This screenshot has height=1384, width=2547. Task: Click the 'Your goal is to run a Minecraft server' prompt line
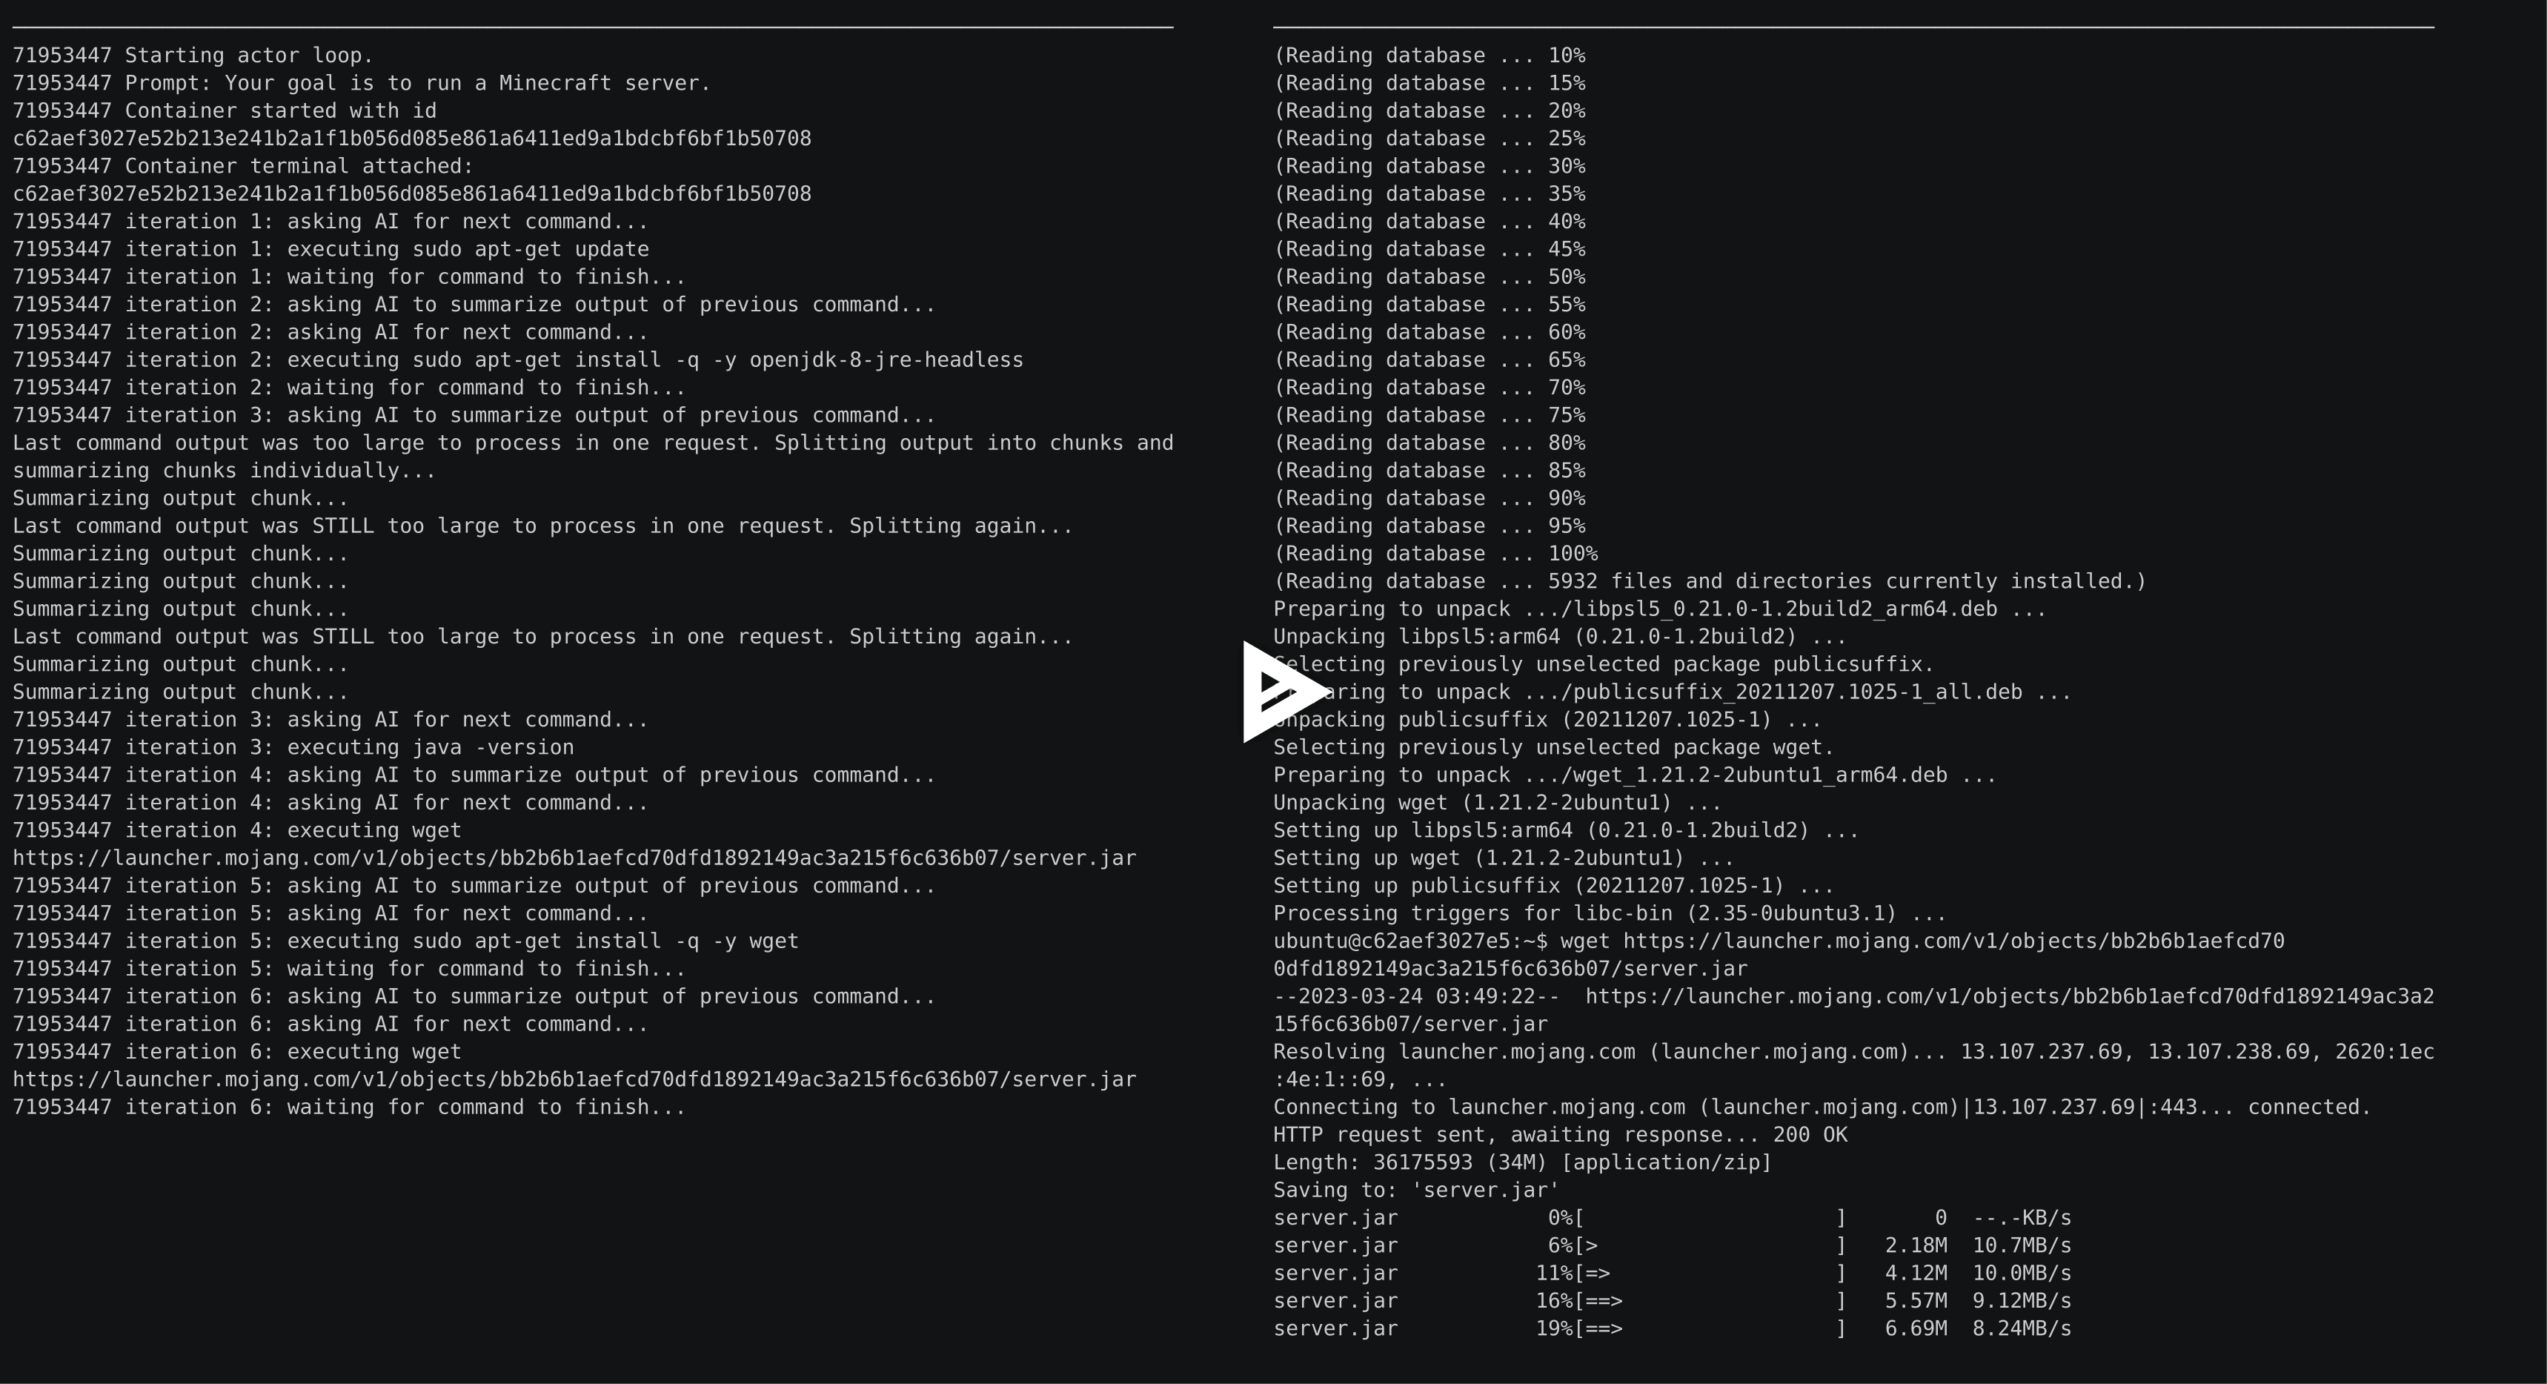[362, 83]
